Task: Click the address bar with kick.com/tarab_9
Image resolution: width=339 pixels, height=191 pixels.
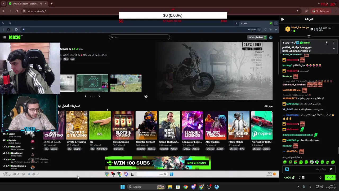Action: [159, 11]
